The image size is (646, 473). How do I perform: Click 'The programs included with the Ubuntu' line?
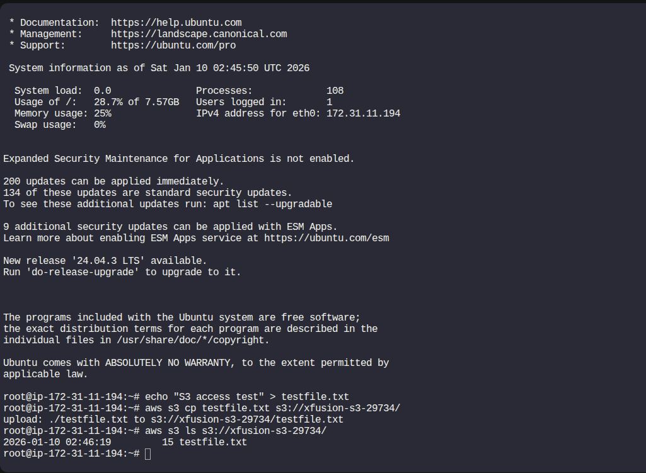coord(182,318)
